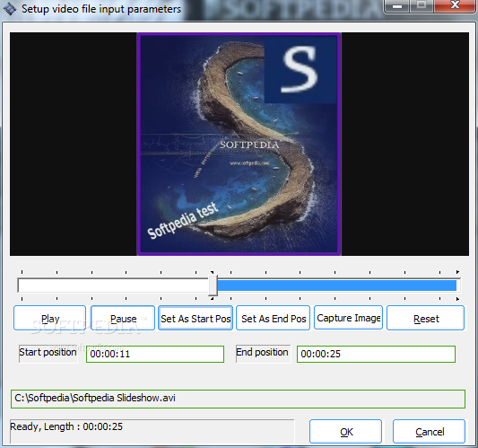The image size is (478, 448).
Task: Pause the video playback
Action: (123, 318)
